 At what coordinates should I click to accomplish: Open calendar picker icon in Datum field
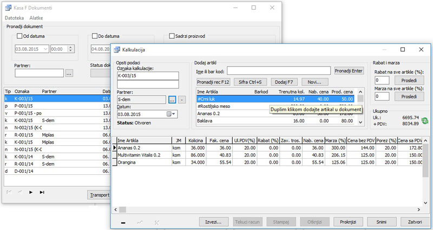click(x=169, y=114)
